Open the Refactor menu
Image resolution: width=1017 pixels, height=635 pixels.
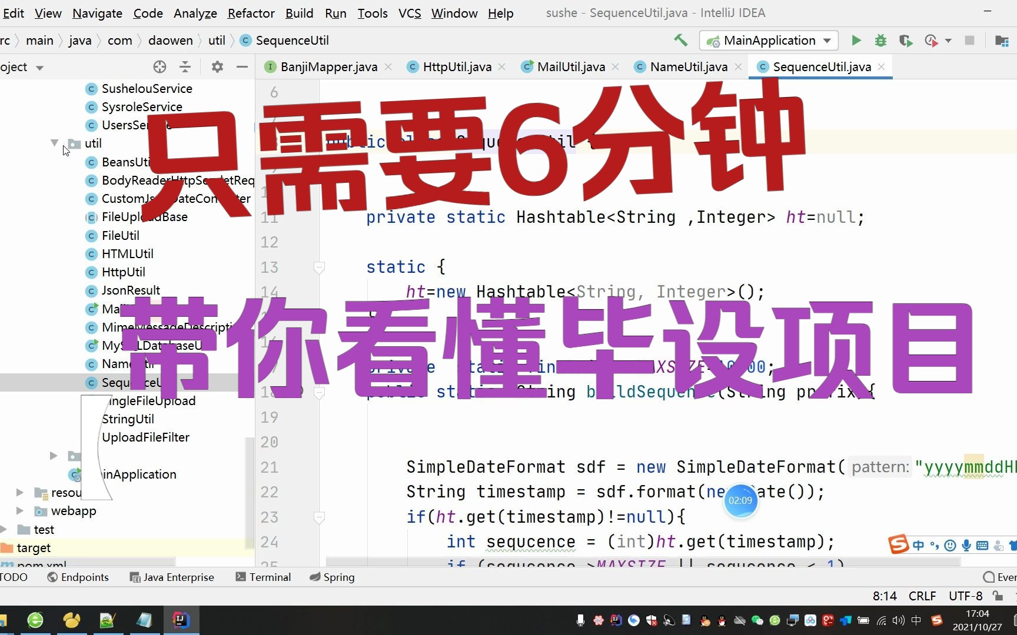coord(251,13)
